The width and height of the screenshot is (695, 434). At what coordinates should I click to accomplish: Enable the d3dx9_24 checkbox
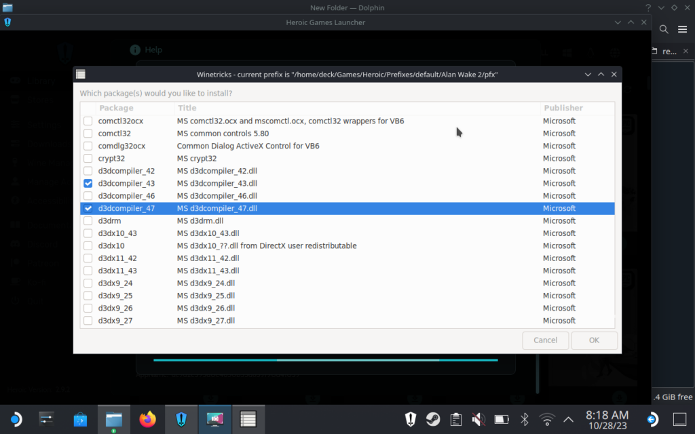tap(88, 283)
